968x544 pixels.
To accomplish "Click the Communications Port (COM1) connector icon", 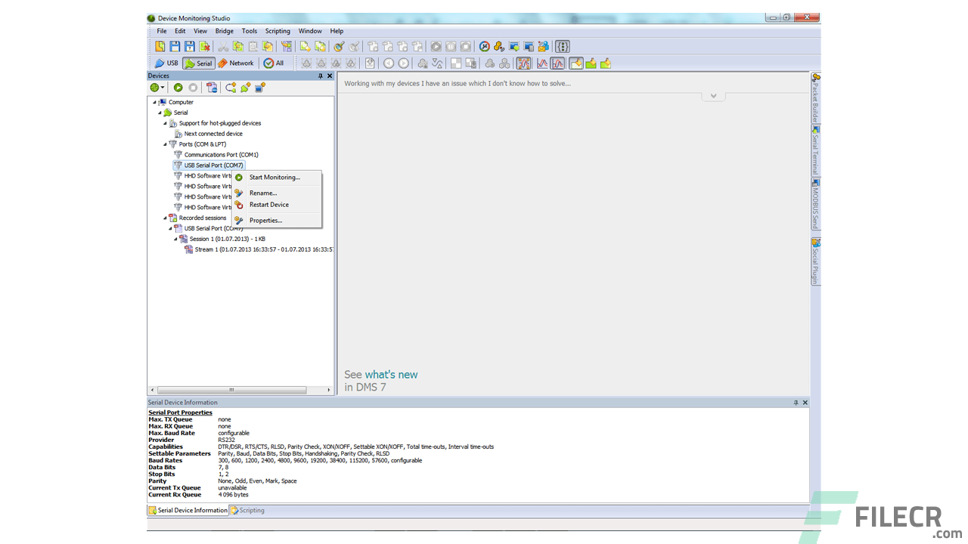I will [178, 155].
